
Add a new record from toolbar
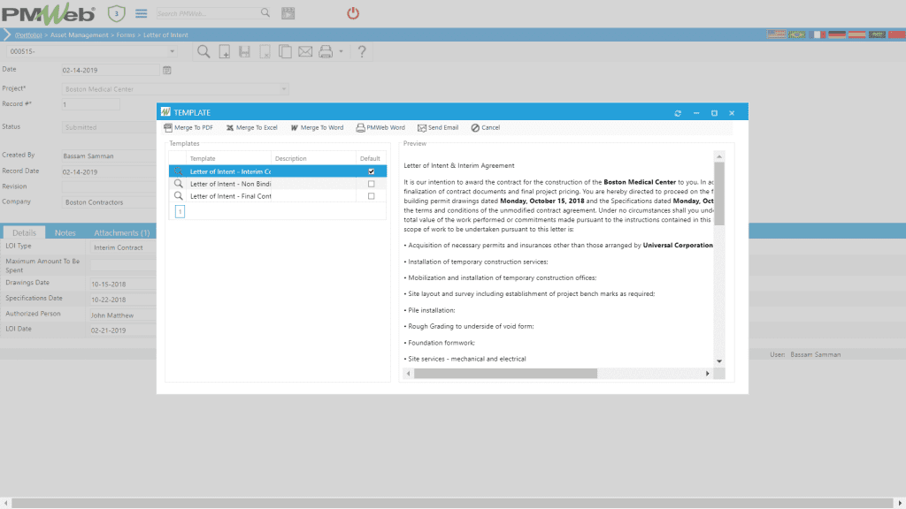tap(224, 52)
